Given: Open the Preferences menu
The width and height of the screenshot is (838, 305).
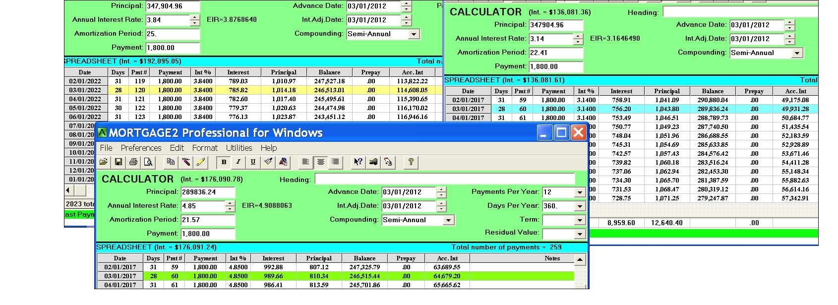Looking at the screenshot, I should 141,148.
